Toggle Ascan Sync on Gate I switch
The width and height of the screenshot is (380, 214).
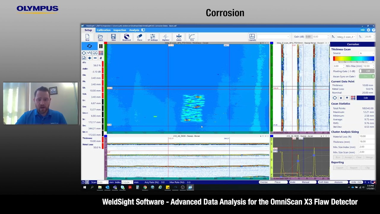point(367,76)
